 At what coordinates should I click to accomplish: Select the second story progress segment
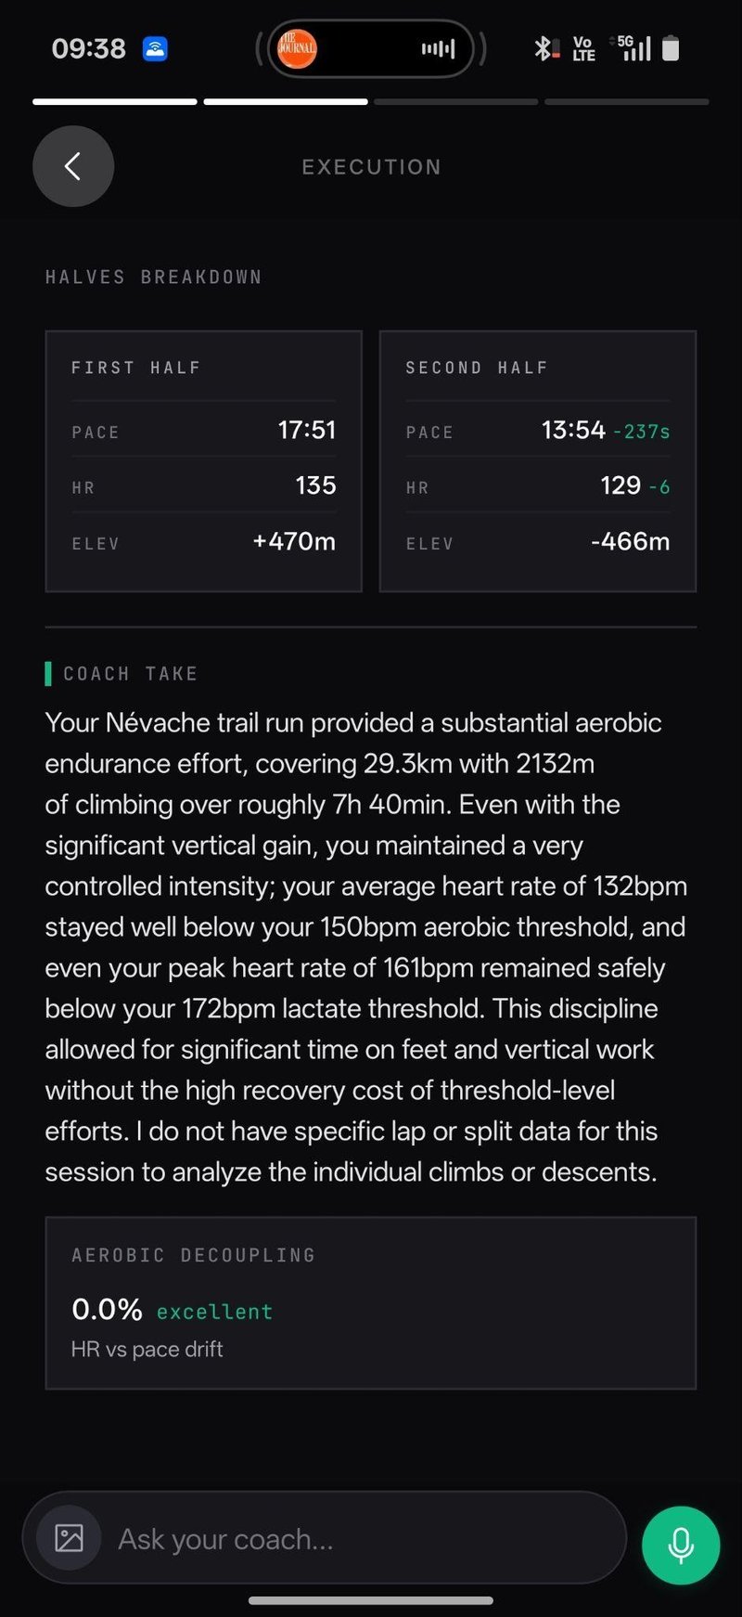coord(286,101)
